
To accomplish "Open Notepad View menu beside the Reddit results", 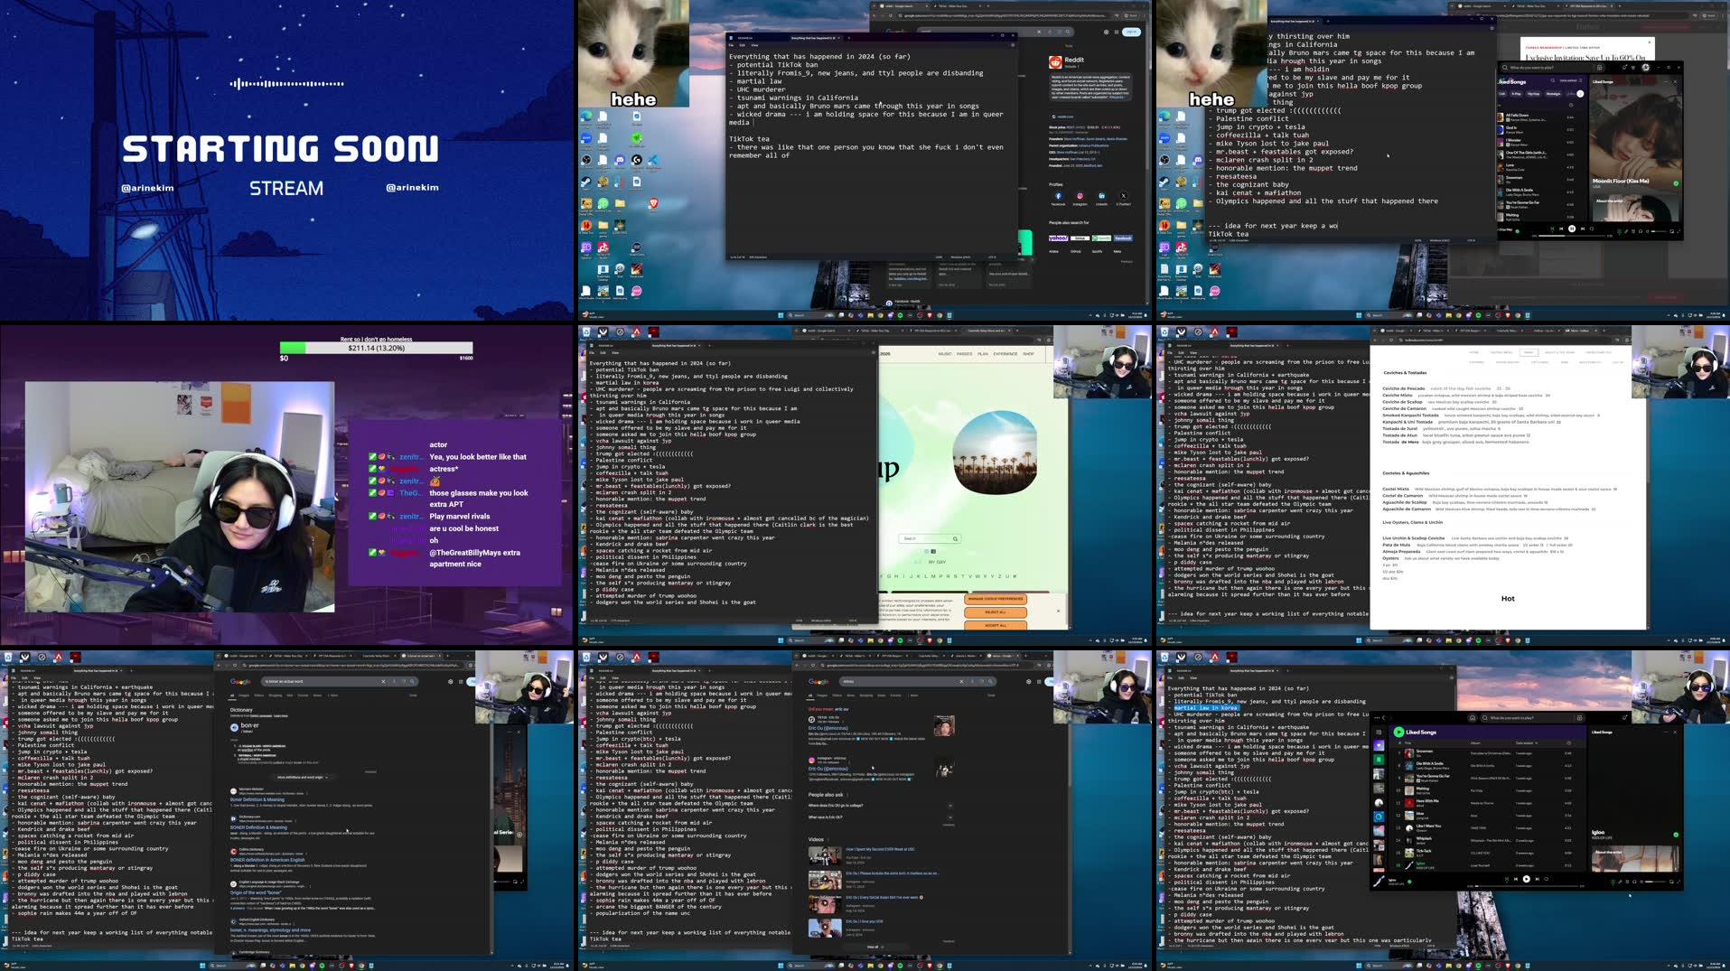I will tap(754, 45).
